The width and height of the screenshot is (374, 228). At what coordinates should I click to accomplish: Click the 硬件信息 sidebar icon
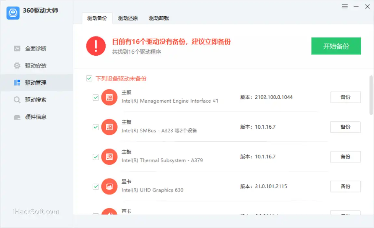17,117
